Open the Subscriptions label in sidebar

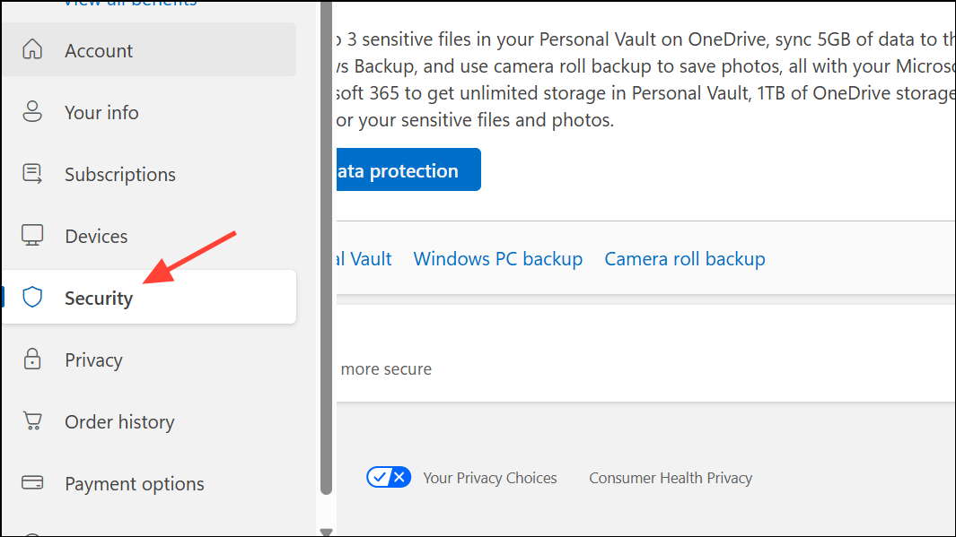coord(120,175)
